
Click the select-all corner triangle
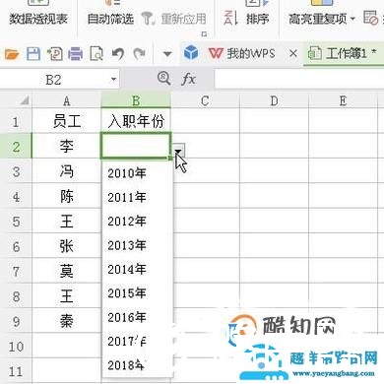point(25,100)
